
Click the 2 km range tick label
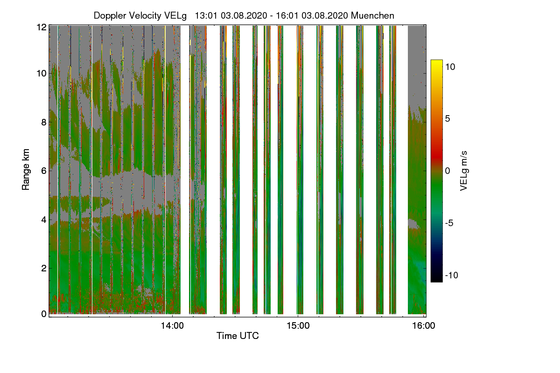coord(44,268)
